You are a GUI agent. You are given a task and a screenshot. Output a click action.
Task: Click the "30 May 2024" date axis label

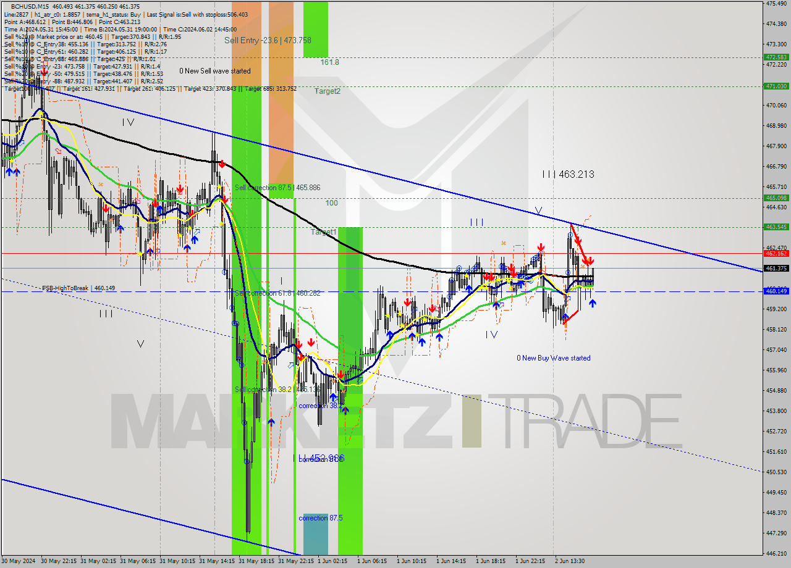point(18,561)
